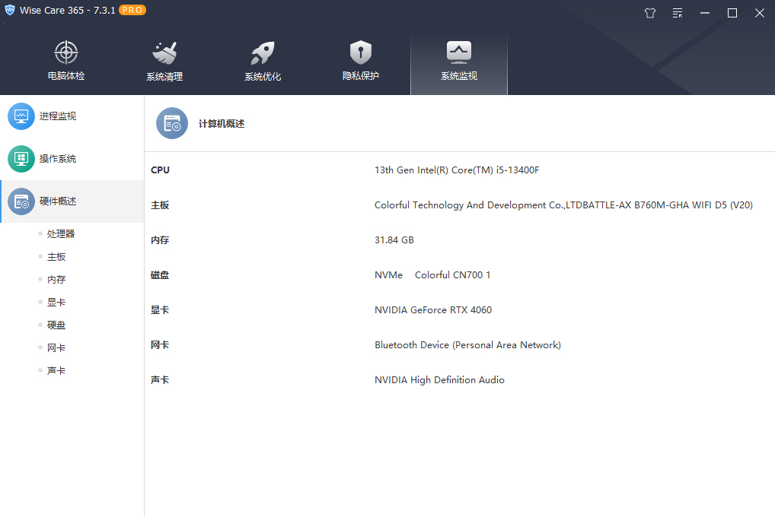775x517 pixels.
Task: Select the Bluetooth Device (Personal Area Network) value
Action: click(467, 345)
